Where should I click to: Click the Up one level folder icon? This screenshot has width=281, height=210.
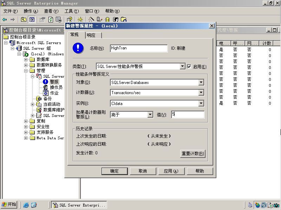24,20
